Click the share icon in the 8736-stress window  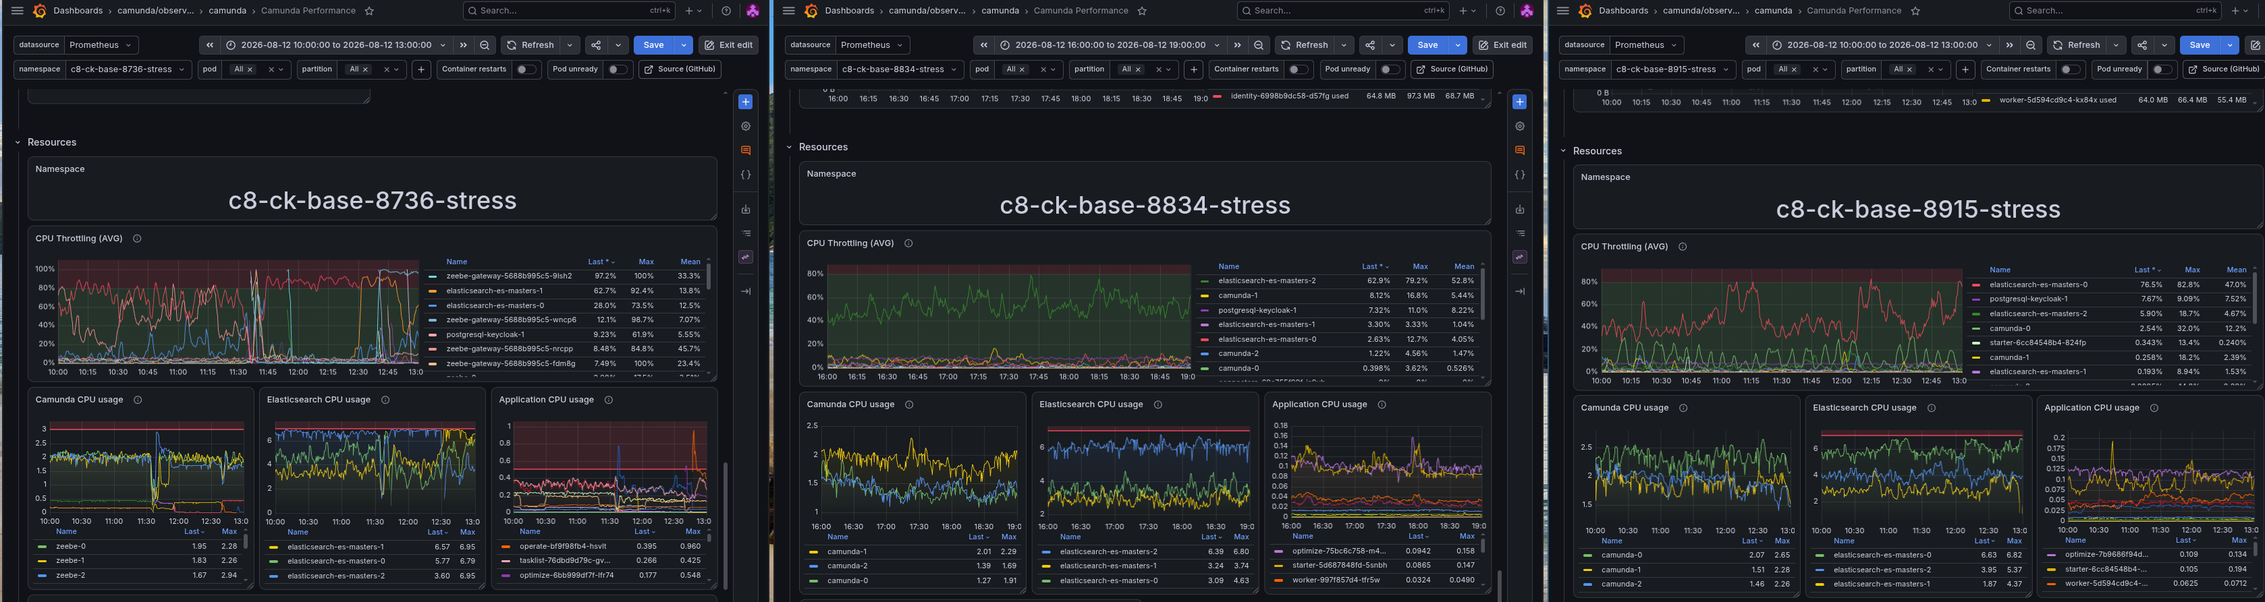(596, 44)
